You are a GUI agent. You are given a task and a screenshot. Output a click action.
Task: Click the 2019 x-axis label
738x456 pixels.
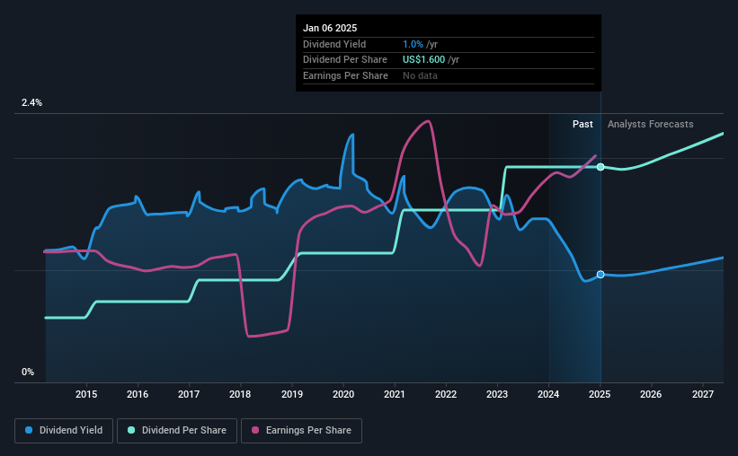click(292, 394)
